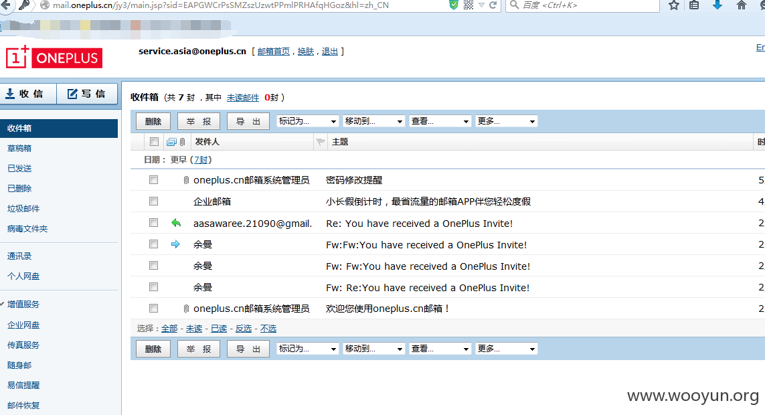Viewport: 765px width, 415px height.
Task: Click the top 导出 button
Action: click(248, 121)
